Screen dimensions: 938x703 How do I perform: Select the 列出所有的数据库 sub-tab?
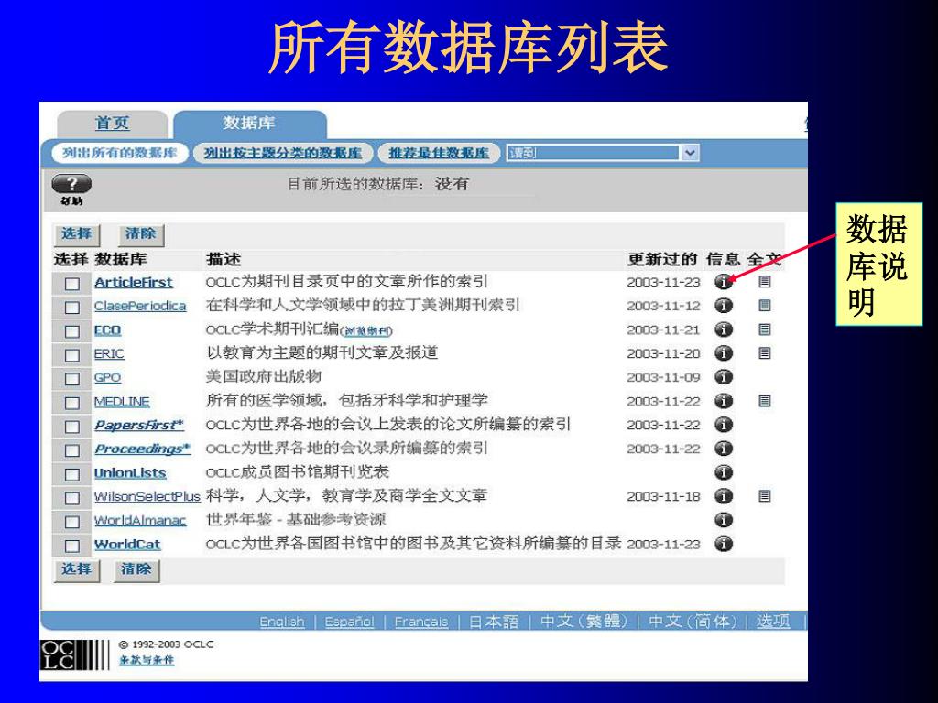coord(120,153)
